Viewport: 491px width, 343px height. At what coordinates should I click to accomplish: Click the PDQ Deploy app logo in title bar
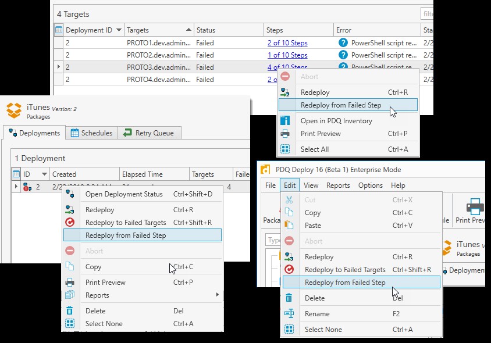click(265, 170)
